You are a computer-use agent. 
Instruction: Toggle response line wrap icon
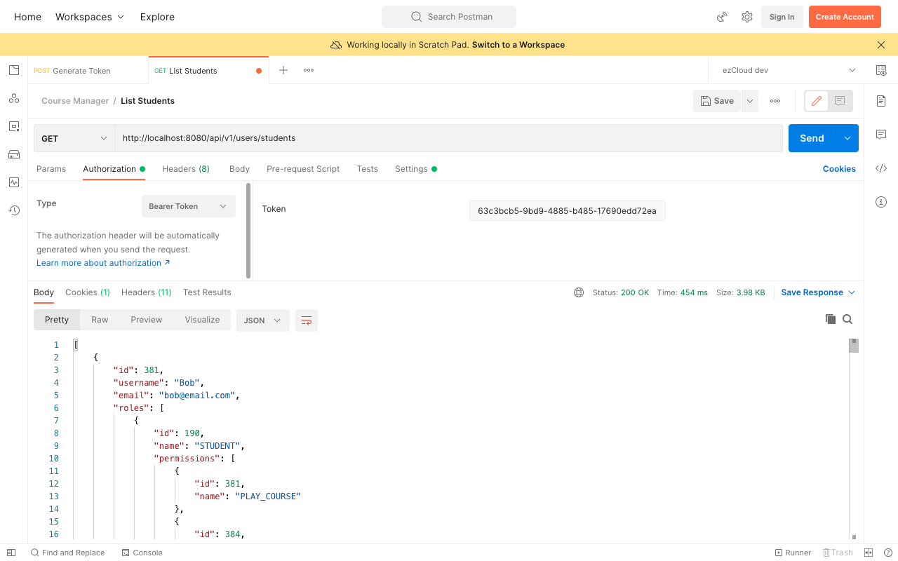[x=307, y=320]
